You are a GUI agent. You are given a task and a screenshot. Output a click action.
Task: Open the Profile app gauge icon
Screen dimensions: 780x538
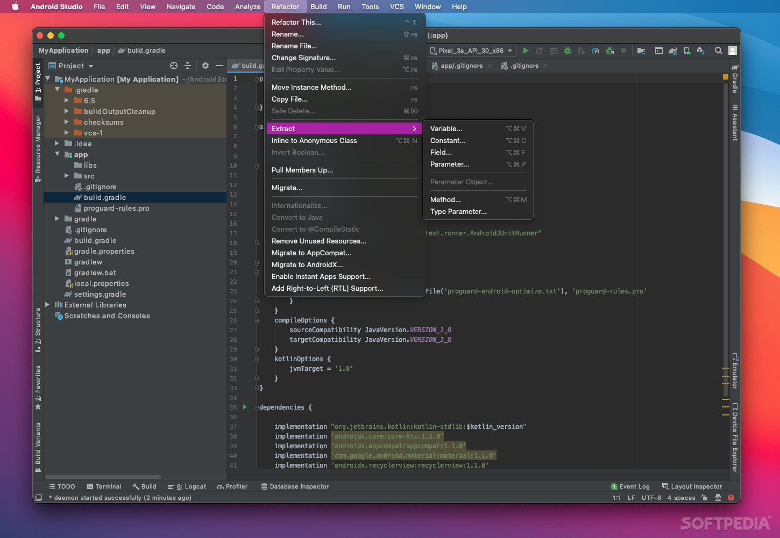coord(595,51)
